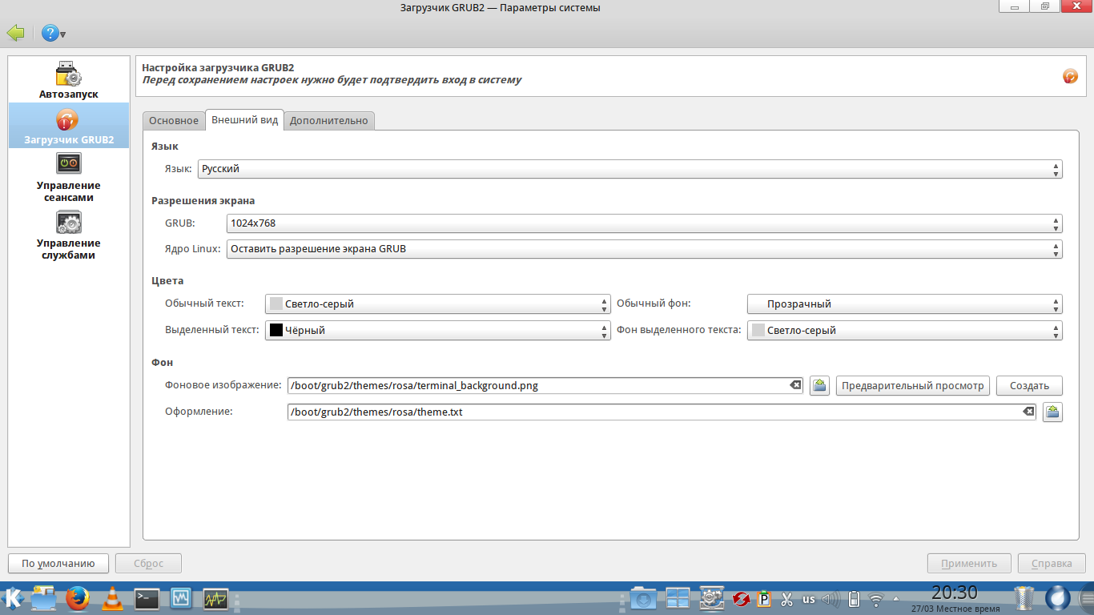Click the Создать button

coord(1029,386)
